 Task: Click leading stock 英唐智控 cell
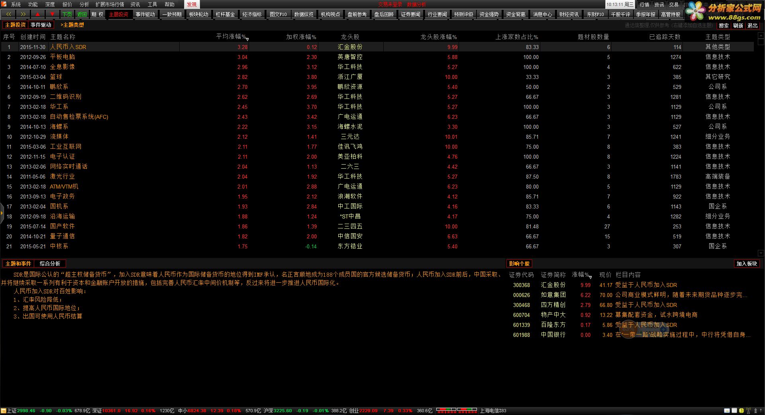(x=350, y=57)
